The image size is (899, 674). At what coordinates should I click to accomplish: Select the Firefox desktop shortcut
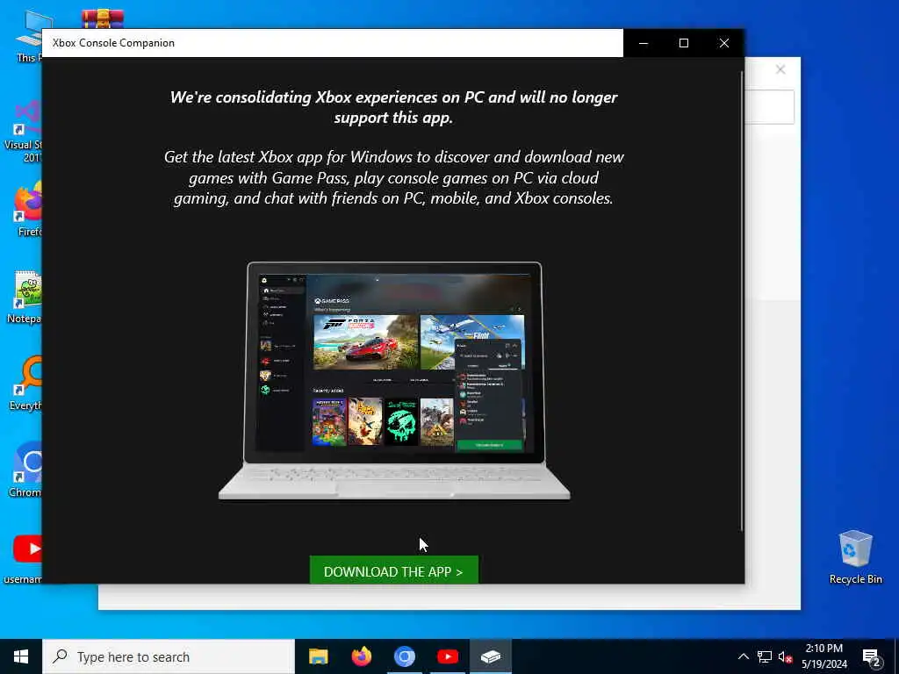click(x=27, y=209)
